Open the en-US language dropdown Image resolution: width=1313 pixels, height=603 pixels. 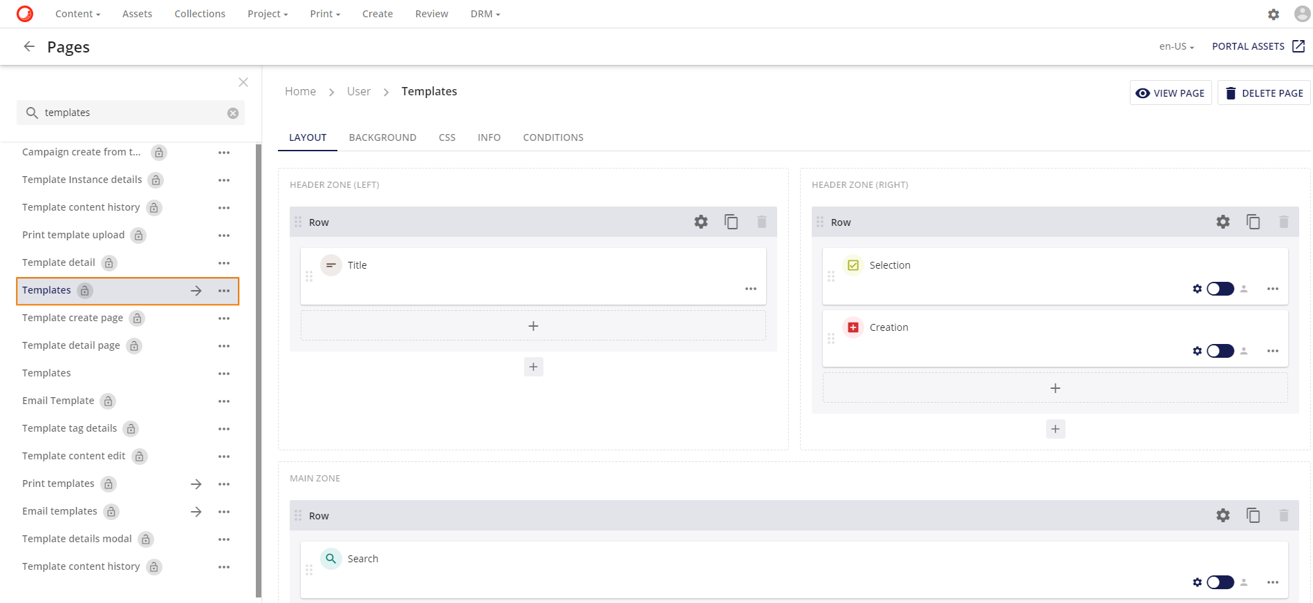click(x=1176, y=46)
